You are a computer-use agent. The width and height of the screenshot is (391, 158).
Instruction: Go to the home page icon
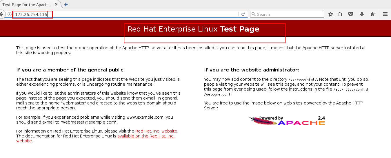[373, 14]
